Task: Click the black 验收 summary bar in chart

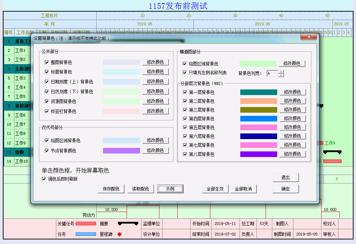Action: (x=332, y=152)
